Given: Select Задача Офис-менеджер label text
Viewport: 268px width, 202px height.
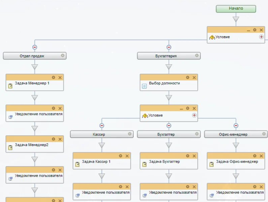Looking at the screenshot, I should [237, 162].
